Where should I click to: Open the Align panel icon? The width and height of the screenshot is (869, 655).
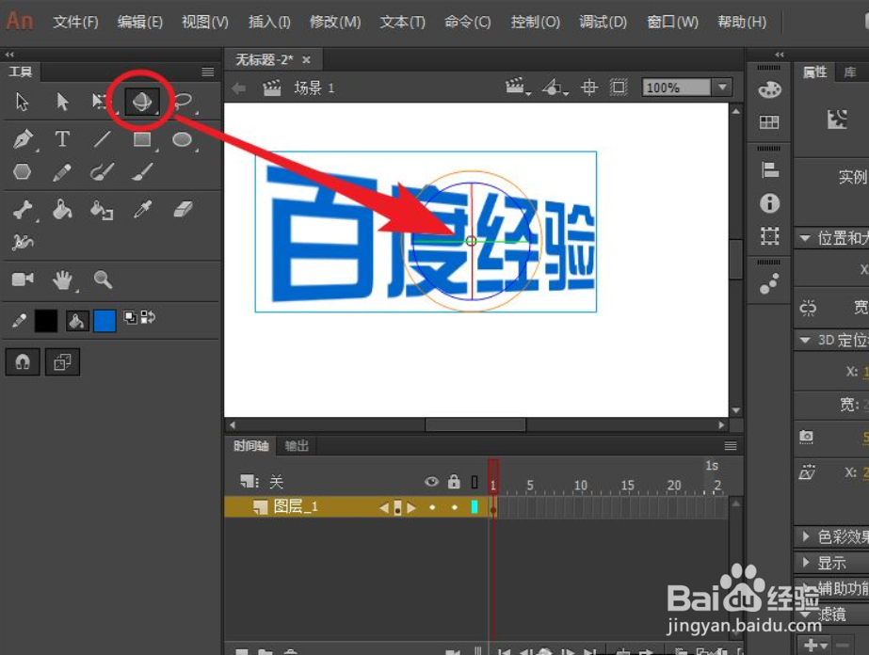click(769, 170)
